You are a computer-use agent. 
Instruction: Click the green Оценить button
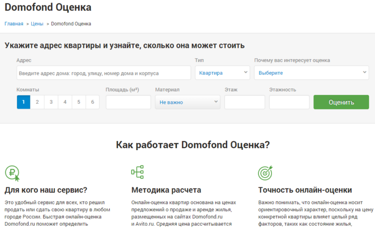coord(341,102)
